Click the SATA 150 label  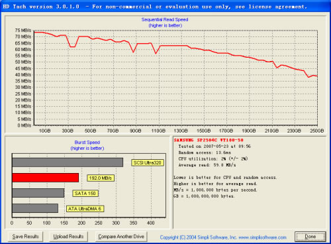click(x=85, y=194)
